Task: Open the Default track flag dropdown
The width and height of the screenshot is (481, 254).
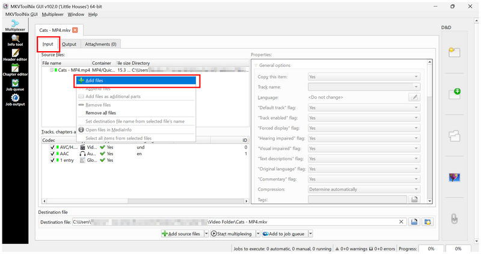Action: [x=364, y=108]
